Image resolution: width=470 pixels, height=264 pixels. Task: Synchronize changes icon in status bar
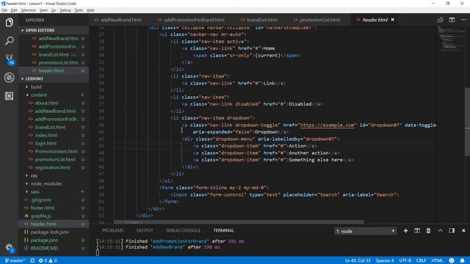[32, 260]
